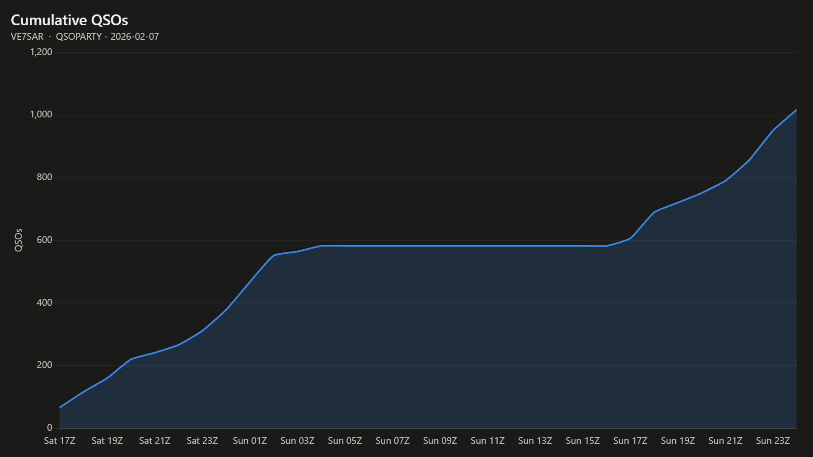Click the 'Sun 13Z' x-axis label
Viewport: 813px width, 457px height.
(x=535, y=441)
